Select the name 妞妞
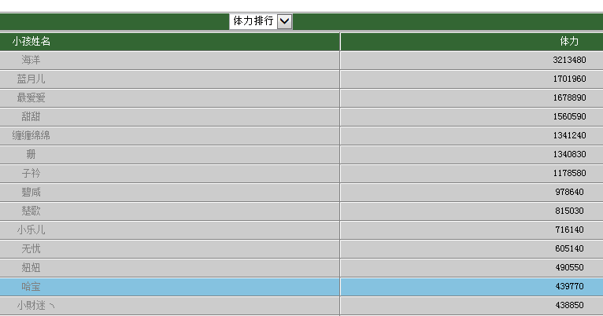Image resolution: width=603 pixels, height=316 pixels. (x=31, y=267)
